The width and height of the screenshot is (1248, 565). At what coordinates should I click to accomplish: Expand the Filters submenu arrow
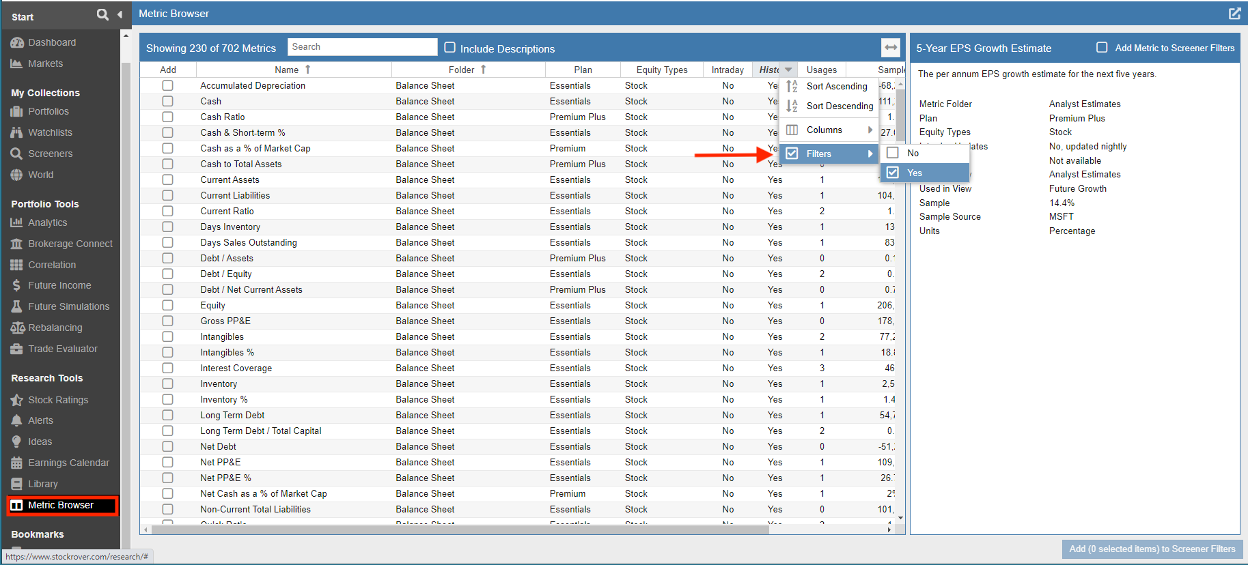[x=870, y=154]
